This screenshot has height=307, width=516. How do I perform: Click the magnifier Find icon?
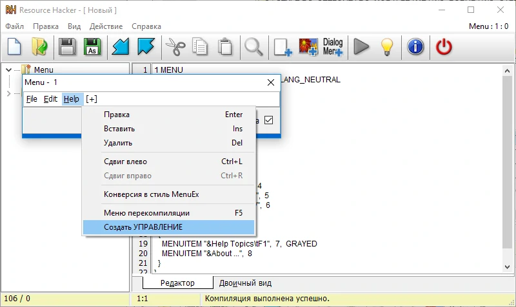[253, 47]
